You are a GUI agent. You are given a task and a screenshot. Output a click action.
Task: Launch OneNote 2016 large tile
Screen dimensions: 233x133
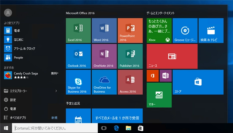(104, 56)
